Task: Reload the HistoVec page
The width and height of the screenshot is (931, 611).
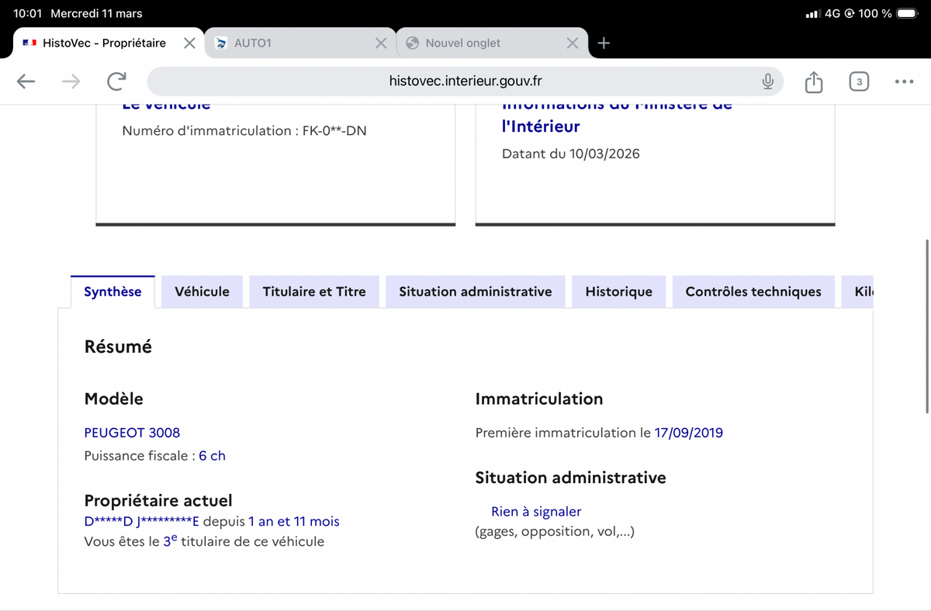Action: [x=116, y=81]
